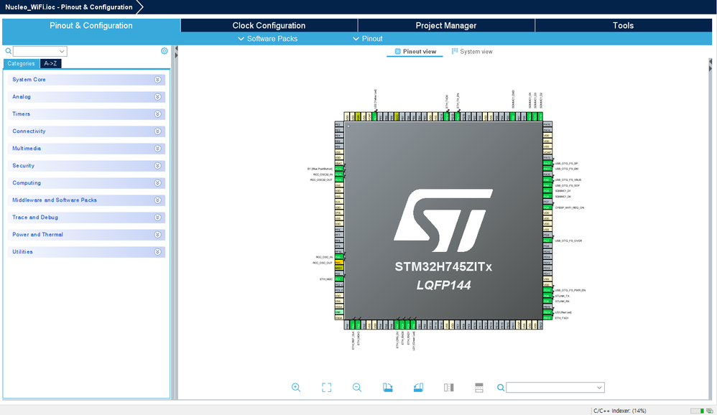Click the horizontal split layout icon
Screen dimensions: 717x415
tap(479, 388)
